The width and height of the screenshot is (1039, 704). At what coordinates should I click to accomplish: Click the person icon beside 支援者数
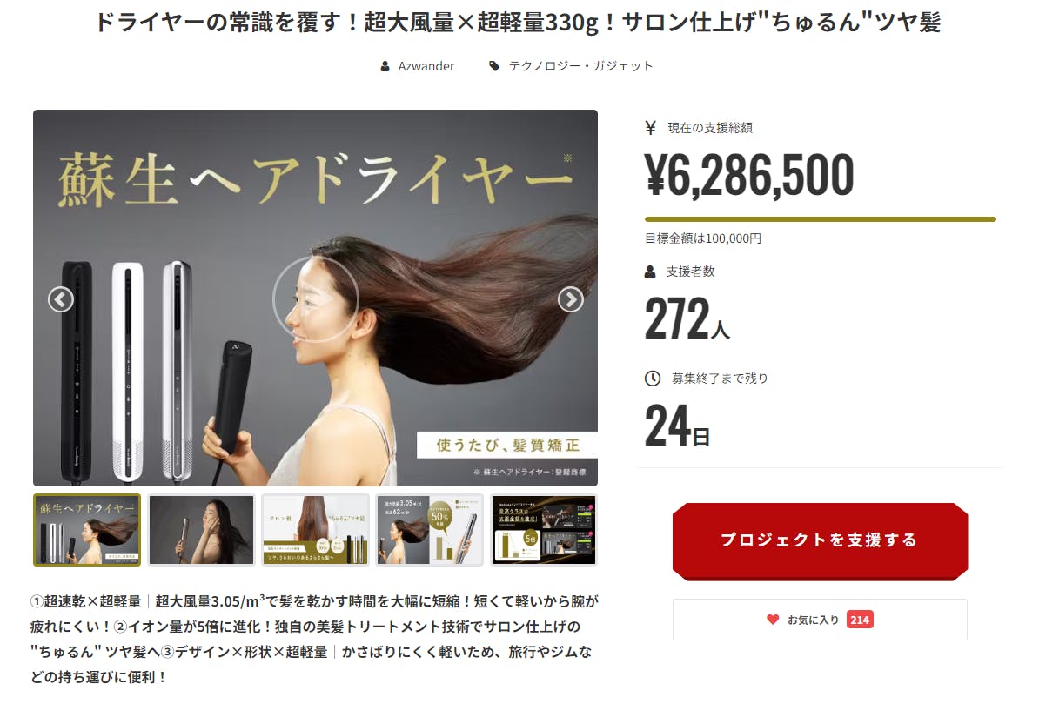pos(650,272)
